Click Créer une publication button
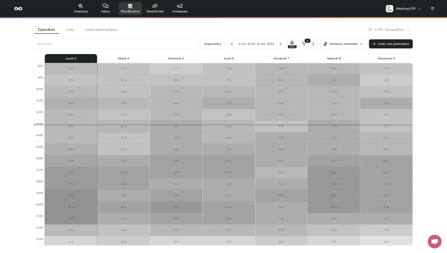This screenshot has height=253, width=447. pos(391,44)
